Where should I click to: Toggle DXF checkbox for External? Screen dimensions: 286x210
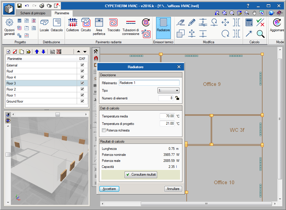click(82, 65)
